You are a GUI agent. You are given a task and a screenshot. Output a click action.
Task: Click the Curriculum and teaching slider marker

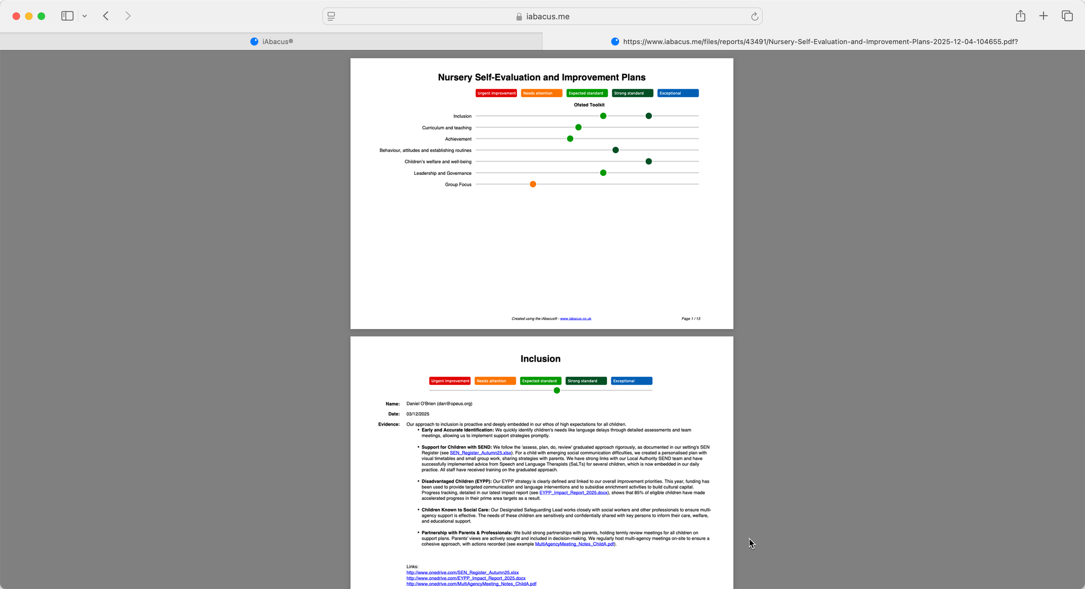tap(578, 128)
